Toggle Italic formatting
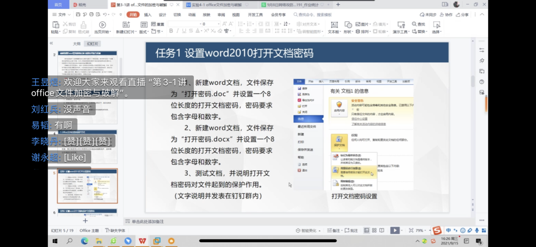The image size is (536, 247). tap(177, 31)
